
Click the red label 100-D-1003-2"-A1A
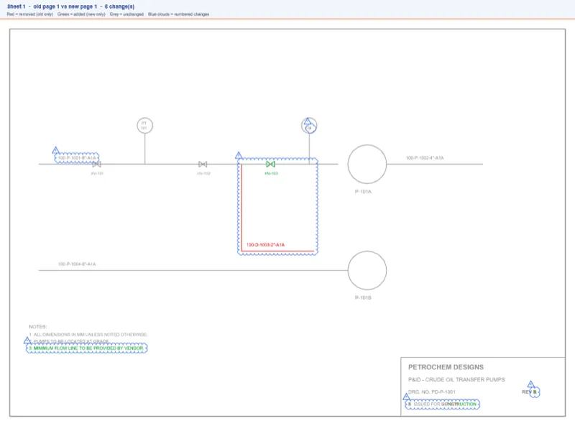265,245
